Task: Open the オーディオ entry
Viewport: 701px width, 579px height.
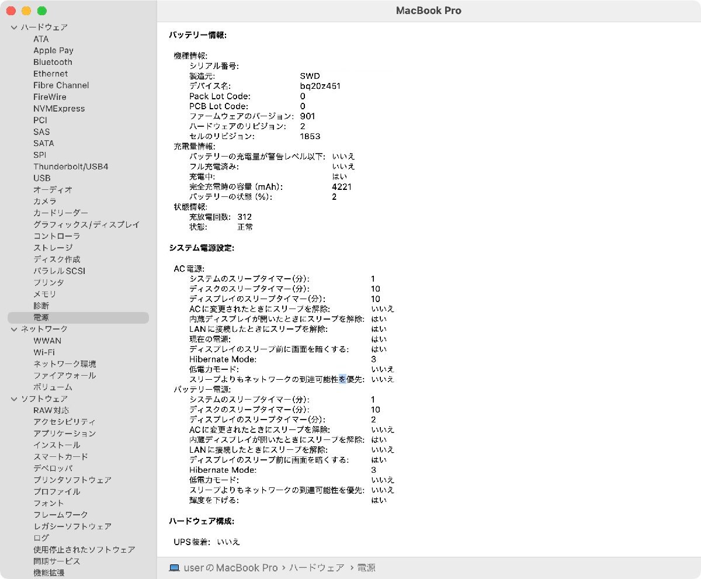Action: click(x=53, y=190)
